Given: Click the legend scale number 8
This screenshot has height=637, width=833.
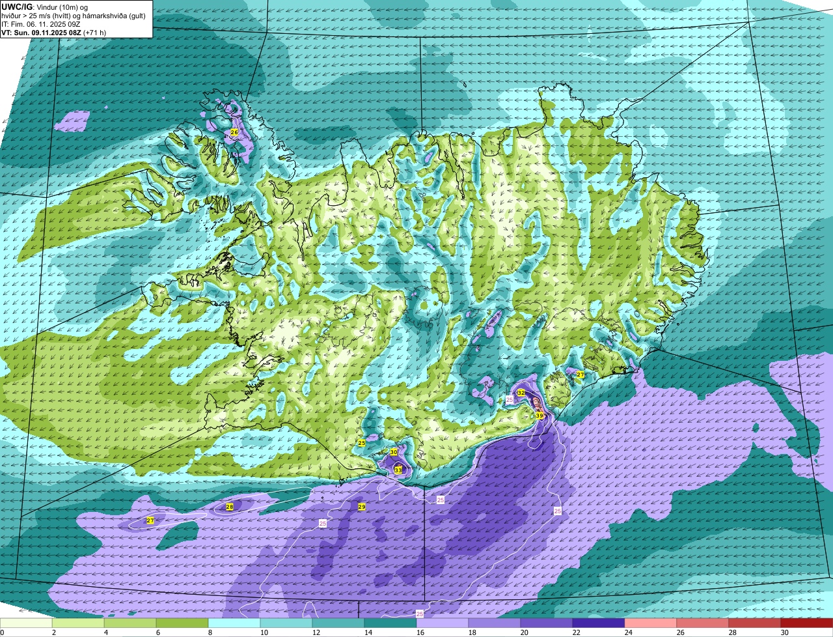Looking at the screenshot, I should [210, 632].
